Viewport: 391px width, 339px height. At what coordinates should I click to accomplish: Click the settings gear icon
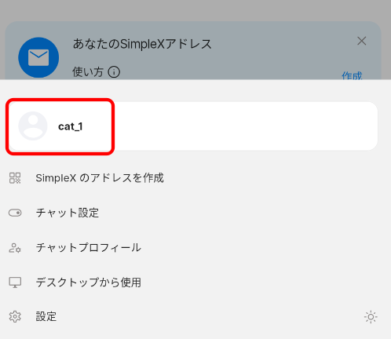click(15, 317)
